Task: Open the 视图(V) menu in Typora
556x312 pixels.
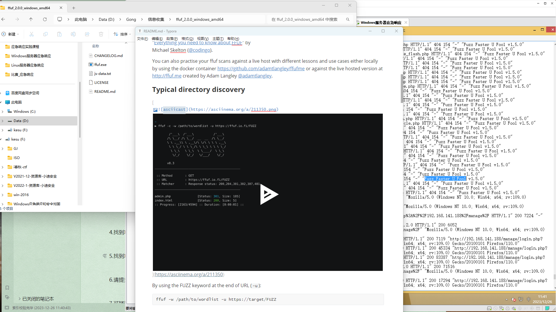Action: pos(203,39)
